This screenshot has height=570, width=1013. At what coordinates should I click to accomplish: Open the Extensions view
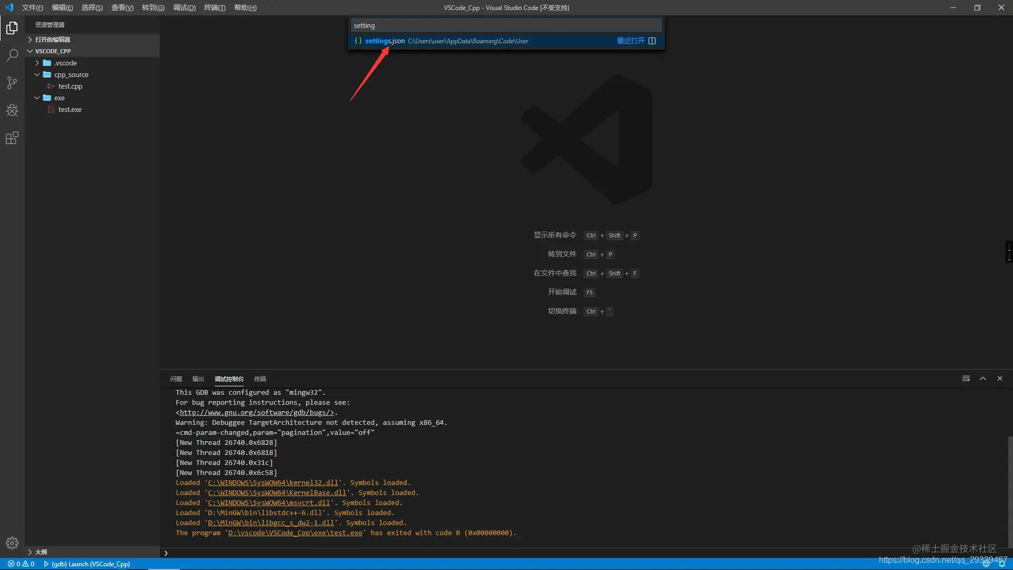pyautogui.click(x=12, y=138)
